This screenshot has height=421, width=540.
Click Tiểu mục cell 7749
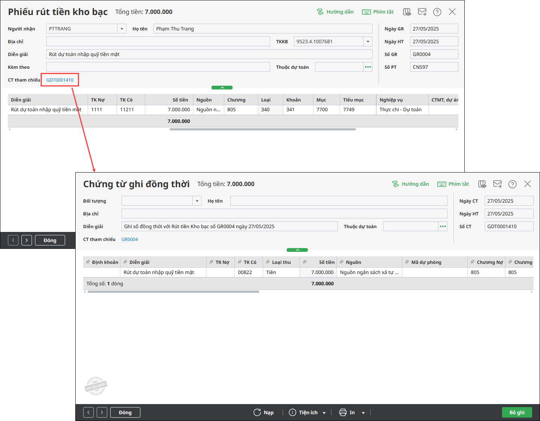coord(358,110)
